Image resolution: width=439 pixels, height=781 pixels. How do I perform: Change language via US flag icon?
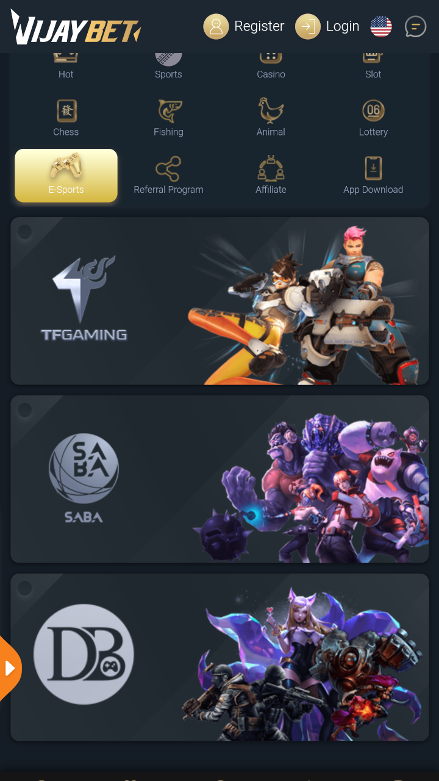tap(381, 26)
